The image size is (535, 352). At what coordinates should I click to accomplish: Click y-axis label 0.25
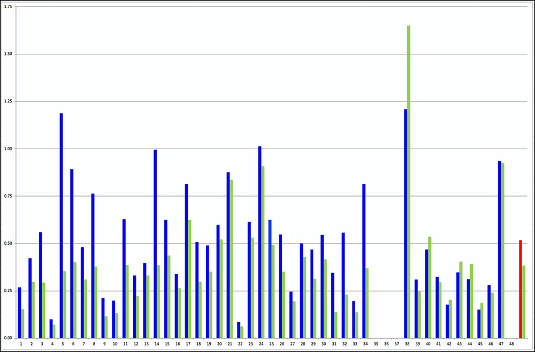9,291
